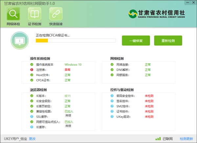Click green check icon beside DNS解析

[x=112, y=70]
